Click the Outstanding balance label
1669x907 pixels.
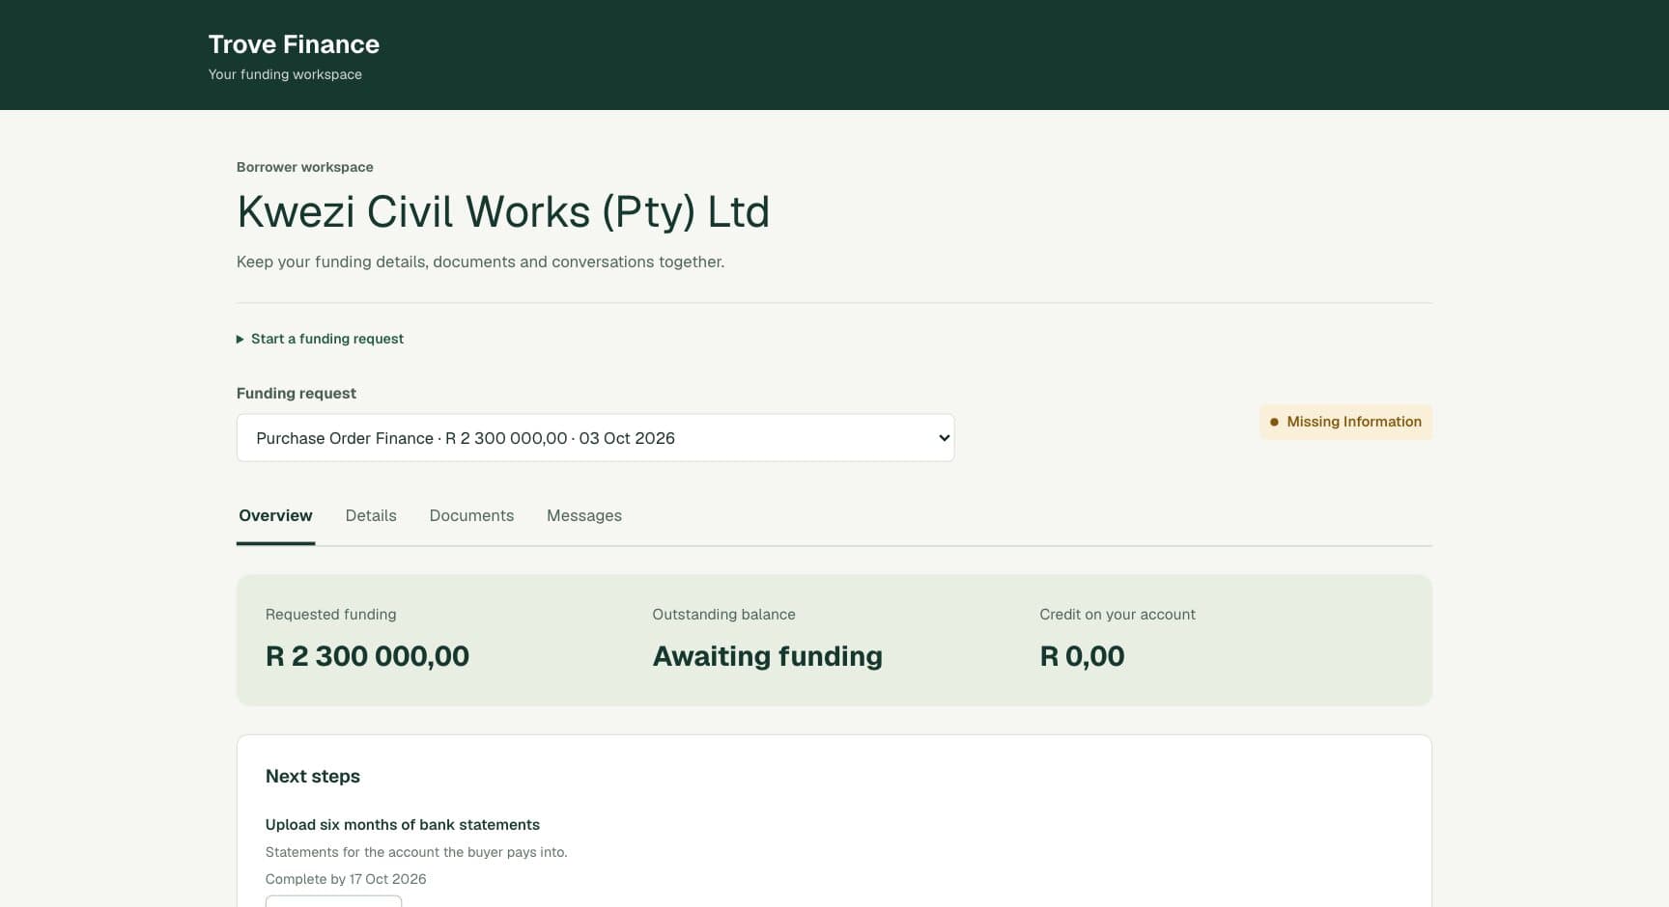click(723, 615)
